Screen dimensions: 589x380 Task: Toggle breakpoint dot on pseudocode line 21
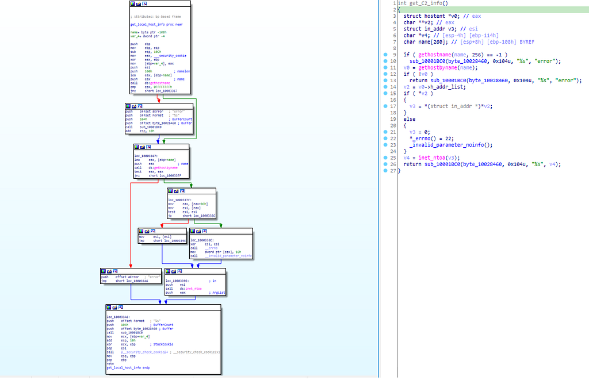click(x=385, y=132)
